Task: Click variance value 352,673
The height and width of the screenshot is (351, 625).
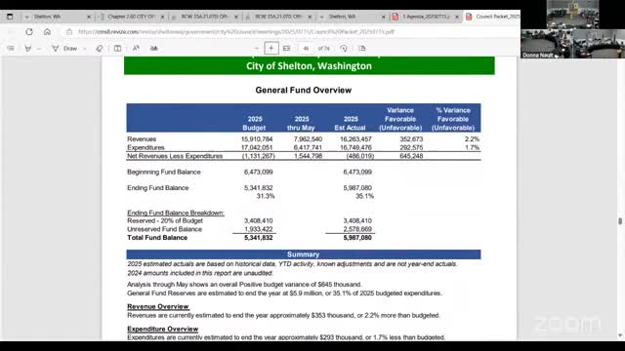Action: (x=411, y=139)
